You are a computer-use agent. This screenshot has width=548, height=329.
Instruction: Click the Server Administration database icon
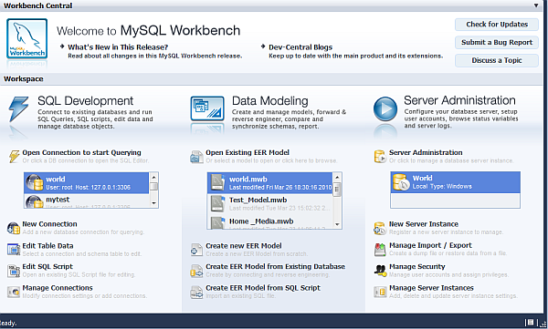tap(380, 157)
